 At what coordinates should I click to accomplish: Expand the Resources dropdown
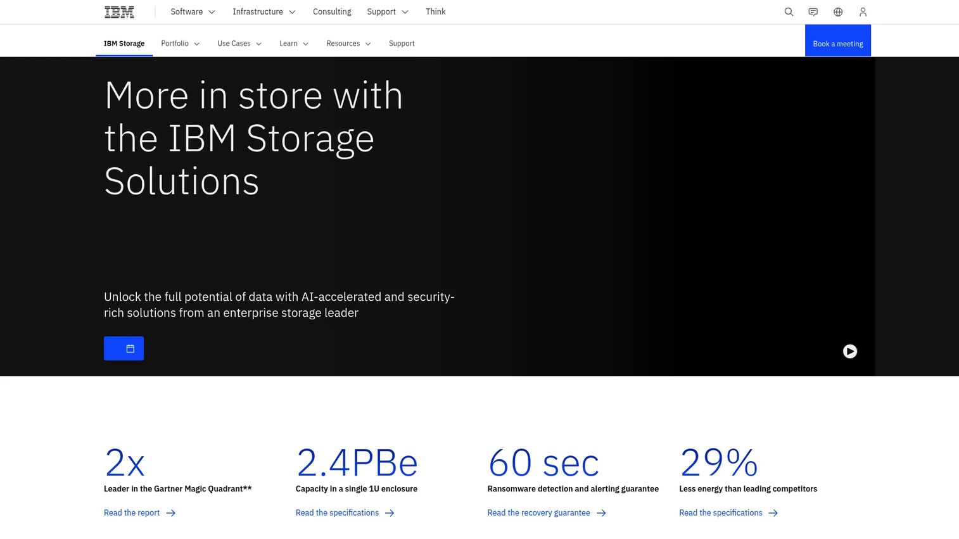[x=348, y=44]
